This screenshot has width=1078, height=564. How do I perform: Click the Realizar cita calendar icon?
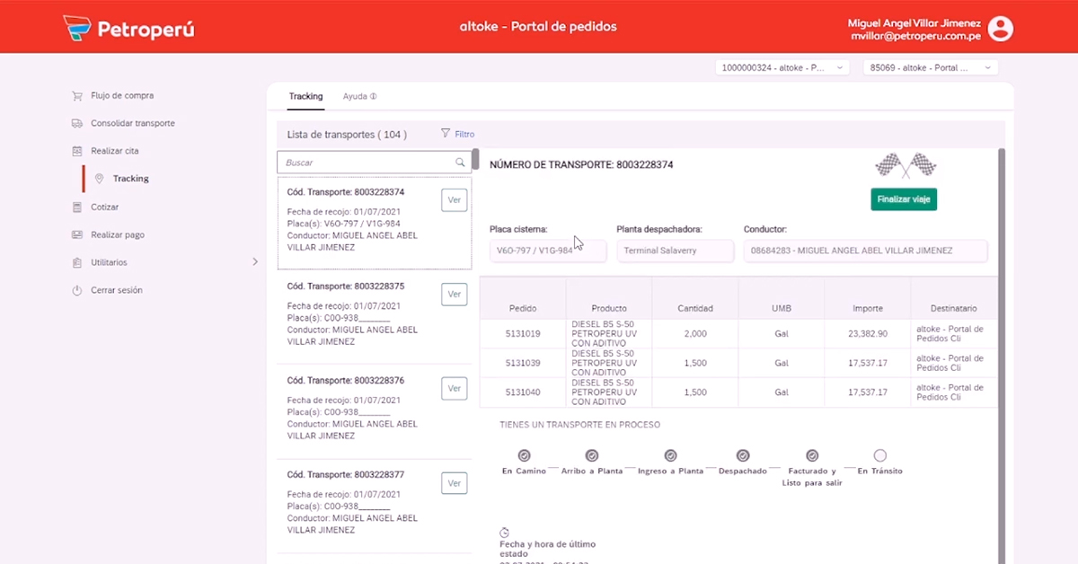click(77, 151)
